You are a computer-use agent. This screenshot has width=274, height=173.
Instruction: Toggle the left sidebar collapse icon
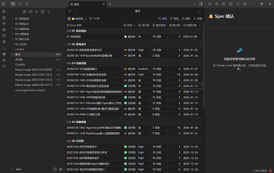click(4, 4)
